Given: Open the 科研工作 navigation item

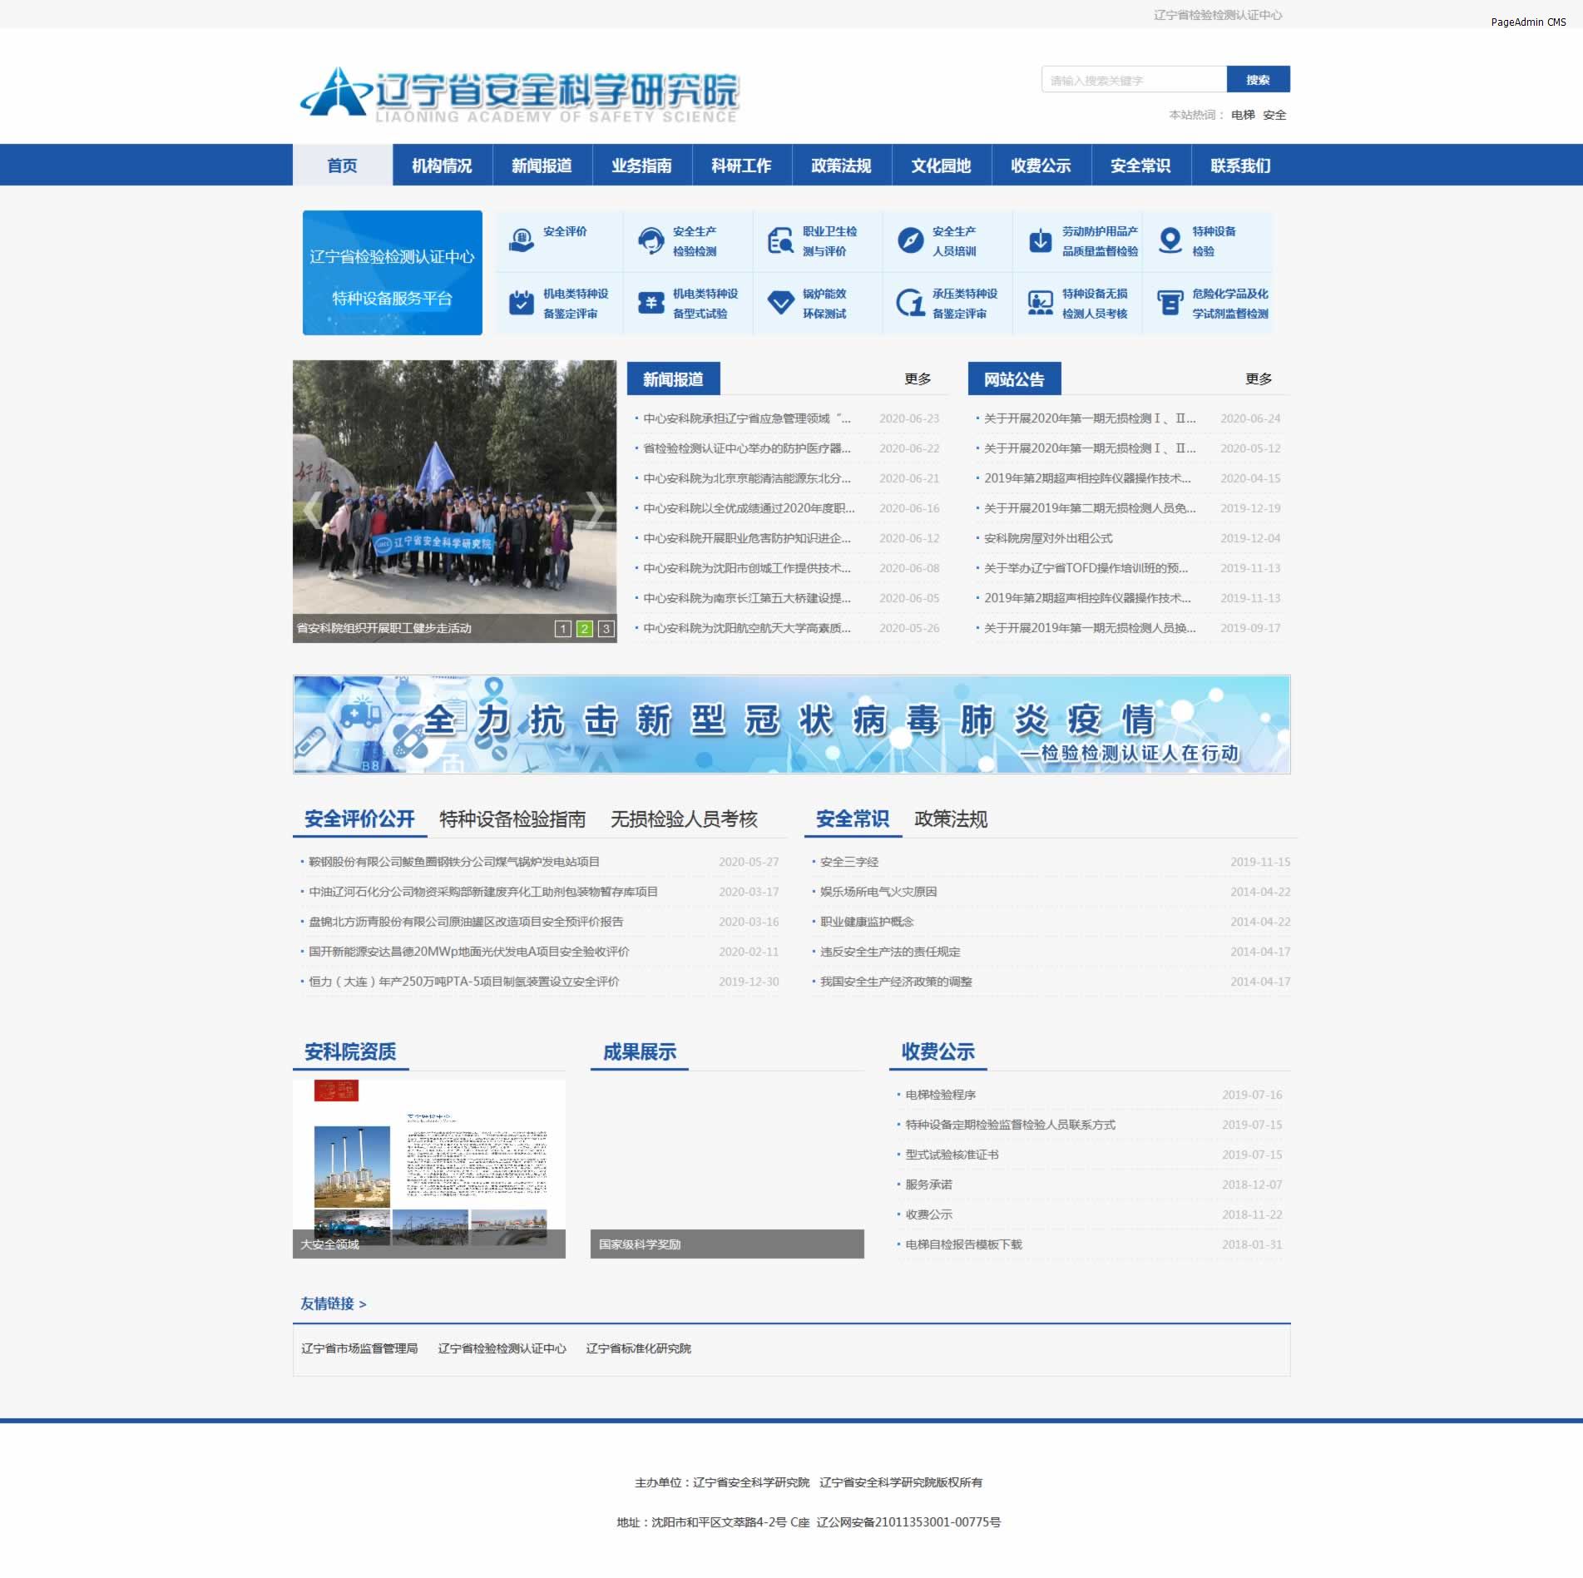Looking at the screenshot, I should click(x=742, y=166).
